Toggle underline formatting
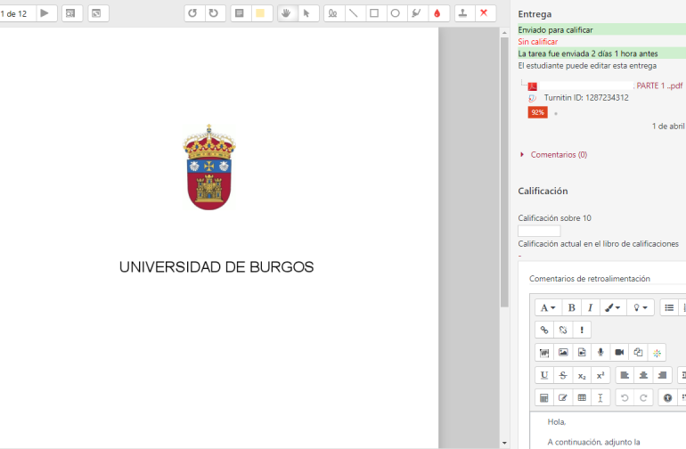The width and height of the screenshot is (686, 449). (x=544, y=375)
